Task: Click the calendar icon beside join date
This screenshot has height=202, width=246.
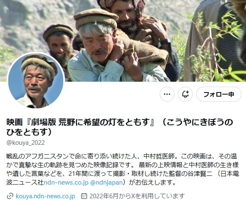Action: [84, 196]
